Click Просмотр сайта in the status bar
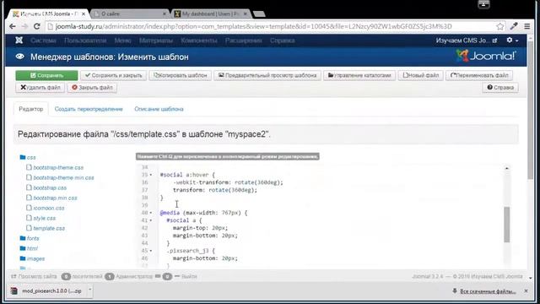The height and width of the screenshot is (304, 540). click(34, 276)
